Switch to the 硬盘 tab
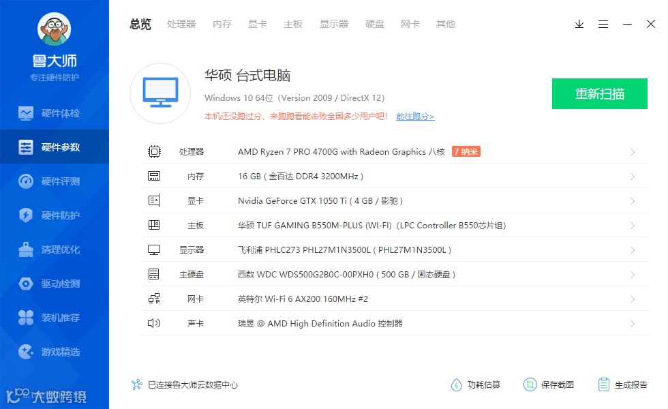The height and width of the screenshot is (409, 668). click(374, 25)
